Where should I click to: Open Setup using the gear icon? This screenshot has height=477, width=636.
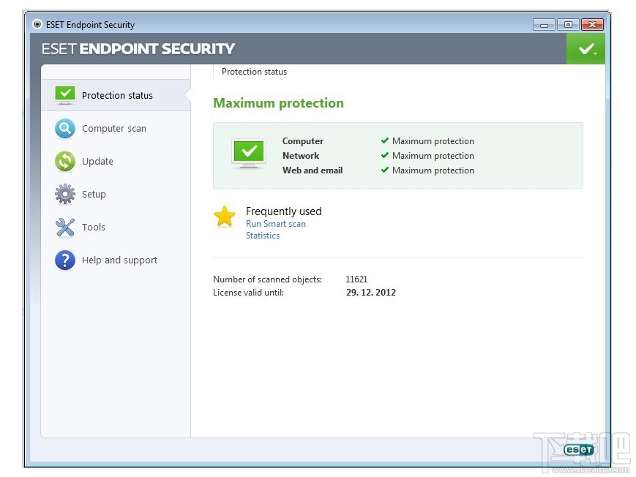click(64, 194)
